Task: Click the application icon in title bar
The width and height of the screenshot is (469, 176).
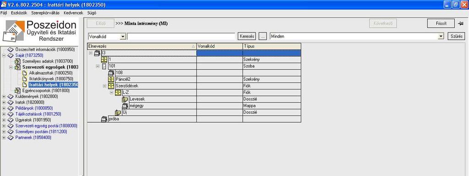Action: pyautogui.click(x=4, y=5)
